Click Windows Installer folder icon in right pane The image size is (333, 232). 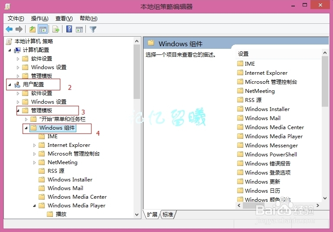pyautogui.click(x=240, y=109)
